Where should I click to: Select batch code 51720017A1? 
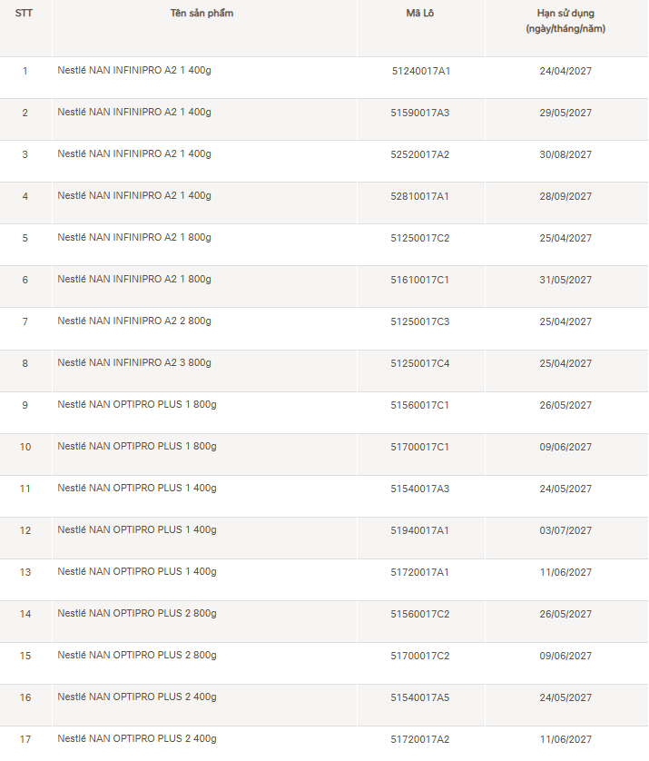click(420, 572)
